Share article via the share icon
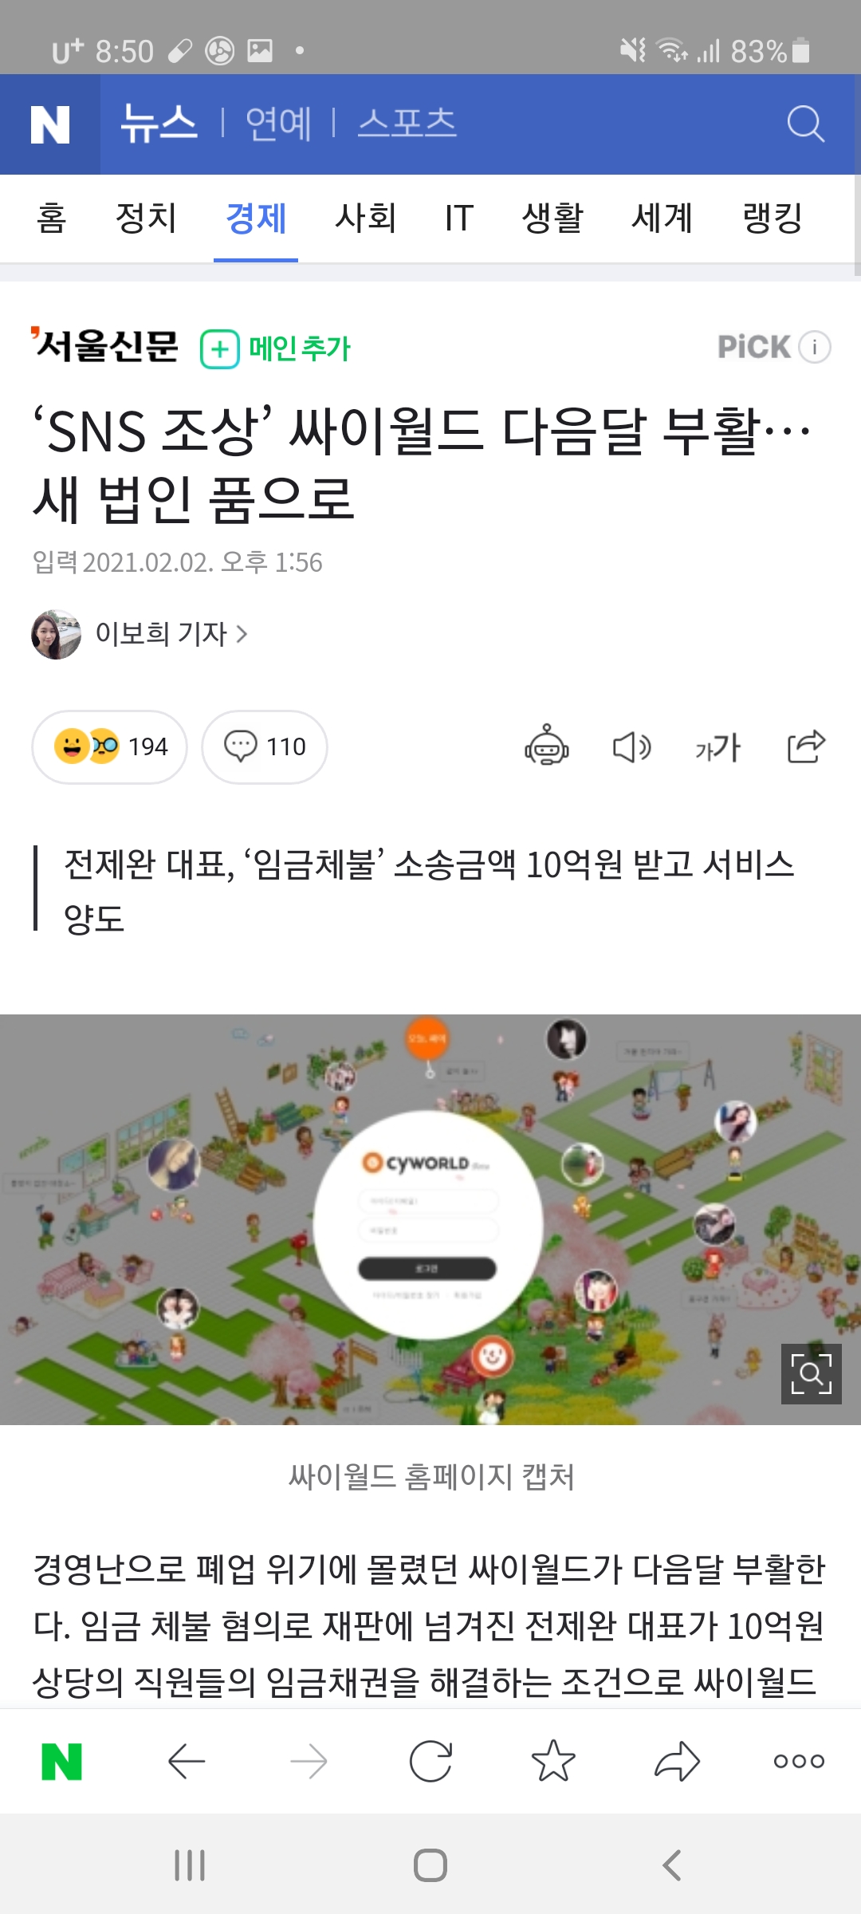This screenshot has height=1914, width=861. (x=805, y=746)
